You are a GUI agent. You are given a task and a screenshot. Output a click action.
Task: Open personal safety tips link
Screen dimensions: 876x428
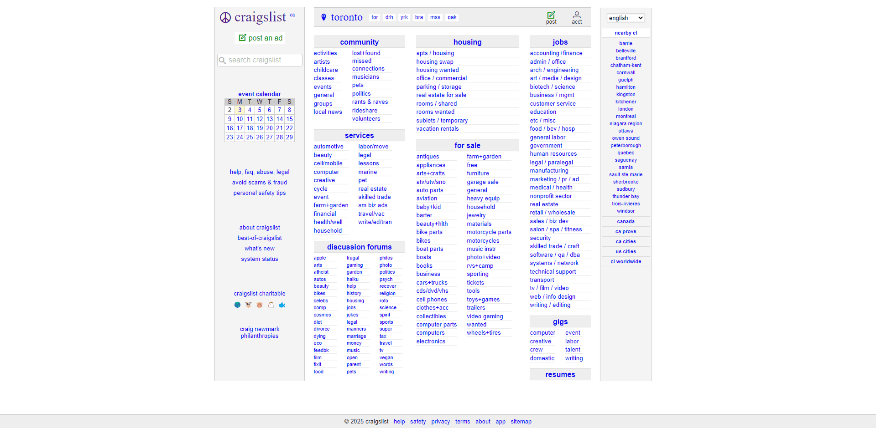pyautogui.click(x=260, y=193)
